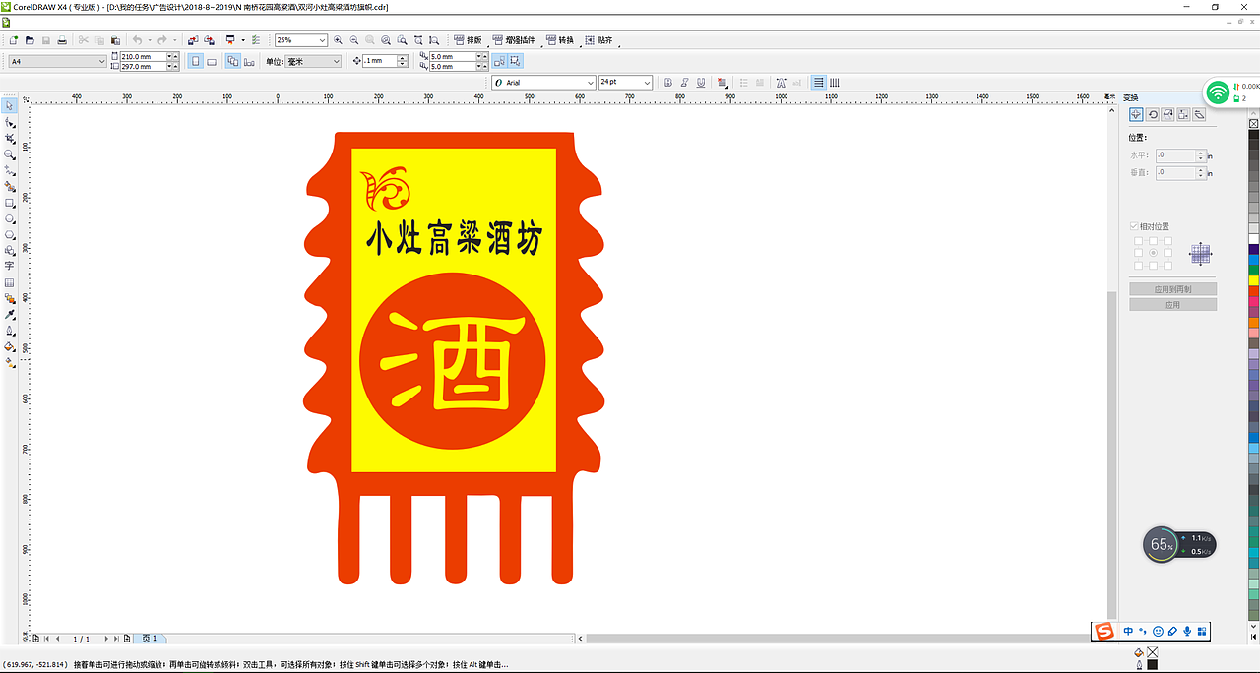Open the A4 paper size dropdown
The height and width of the screenshot is (673, 1260).
pos(102,60)
